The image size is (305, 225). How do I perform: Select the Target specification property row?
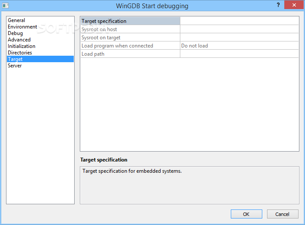[x=130, y=21]
